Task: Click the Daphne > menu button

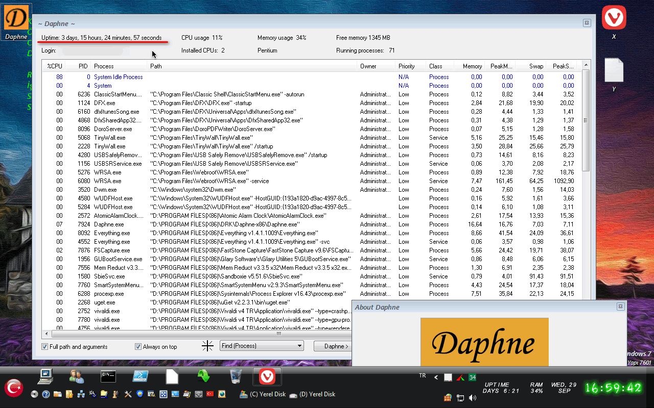Action: 337,346
